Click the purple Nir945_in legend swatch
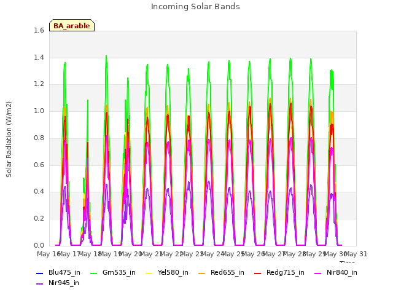 [39, 284]
